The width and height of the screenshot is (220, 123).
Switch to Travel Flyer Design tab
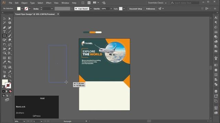(x=35, y=14)
